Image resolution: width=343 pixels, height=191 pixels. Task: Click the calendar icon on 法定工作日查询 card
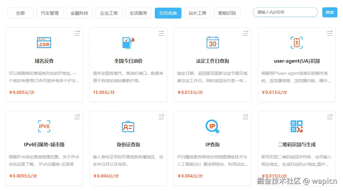(x=212, y=43)
